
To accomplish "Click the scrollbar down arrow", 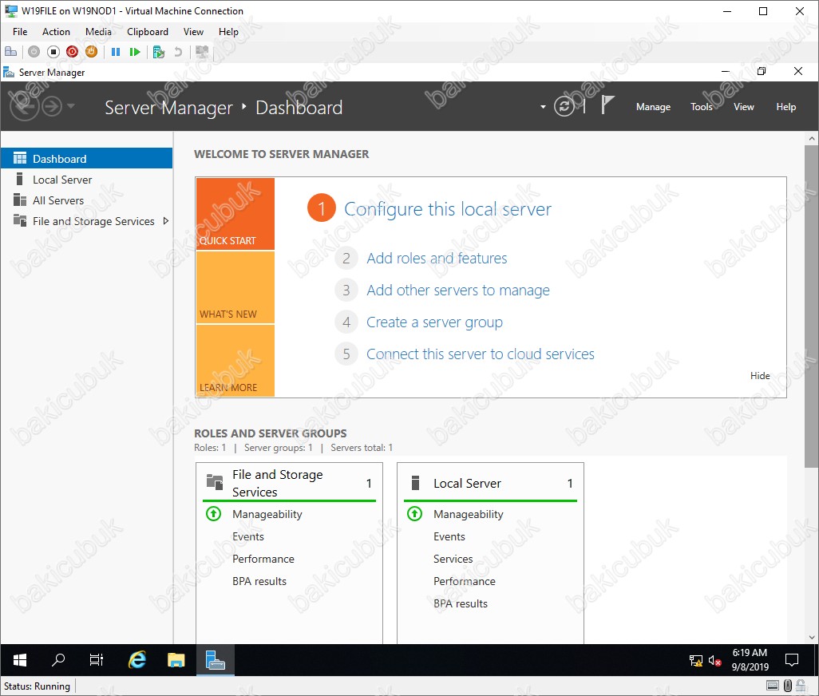I will (811, 637).
